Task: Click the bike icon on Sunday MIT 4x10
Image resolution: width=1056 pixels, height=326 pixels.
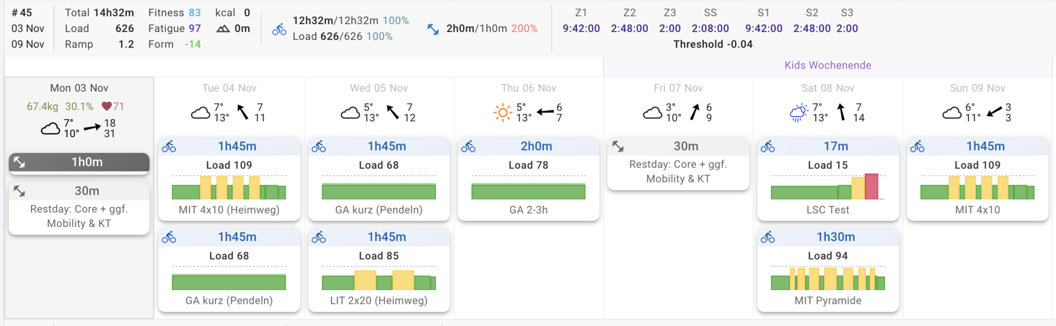Action: (918, 147)
